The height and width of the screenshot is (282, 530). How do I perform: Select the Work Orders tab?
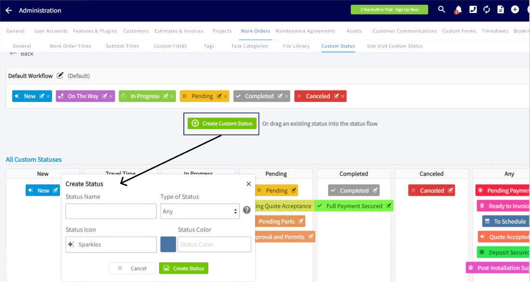pyautogui.click(x=255, y=31)
